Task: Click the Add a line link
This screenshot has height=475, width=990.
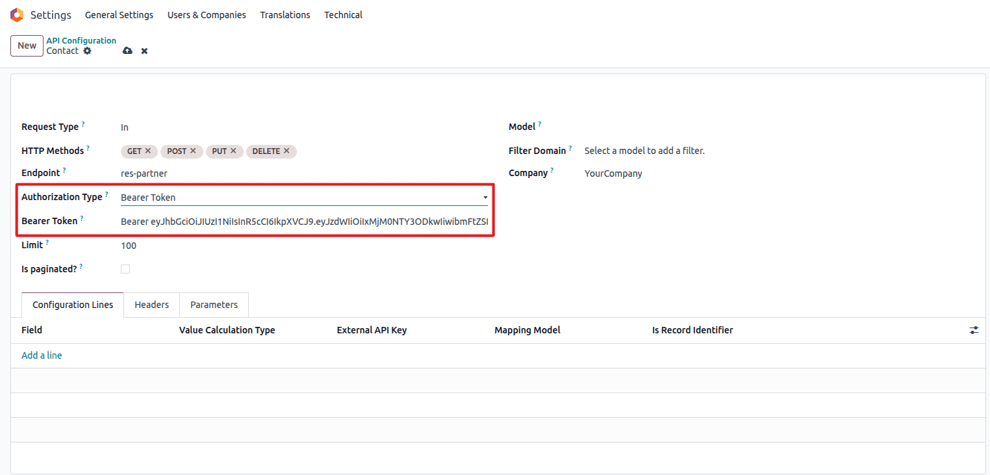Action: 42,355
